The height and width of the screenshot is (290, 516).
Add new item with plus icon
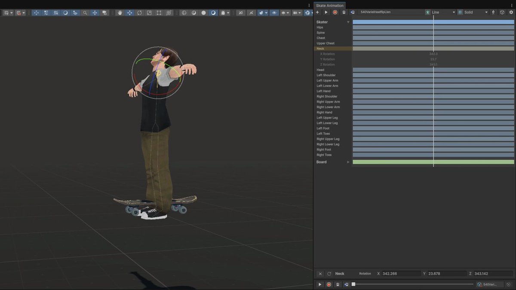point(318,12)
